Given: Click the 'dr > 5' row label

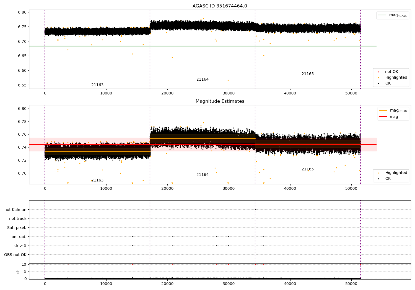Looking at the screenshot, I should point(20,246).
